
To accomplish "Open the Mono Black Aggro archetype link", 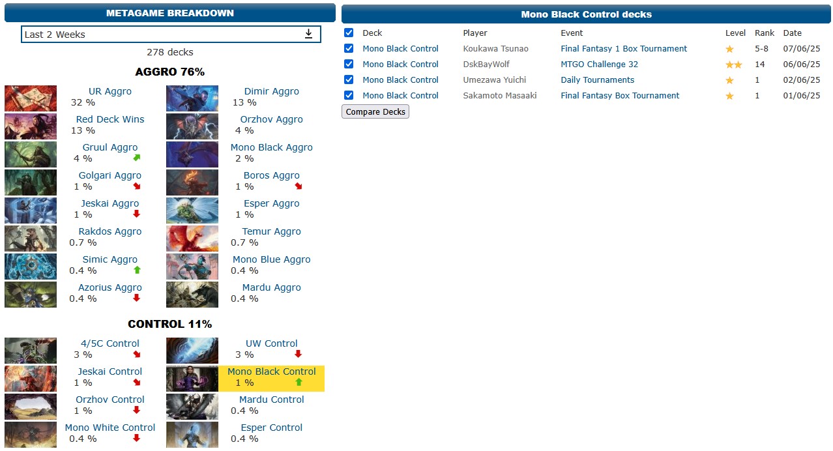I will pyautogui.click(x=272, y=147).
